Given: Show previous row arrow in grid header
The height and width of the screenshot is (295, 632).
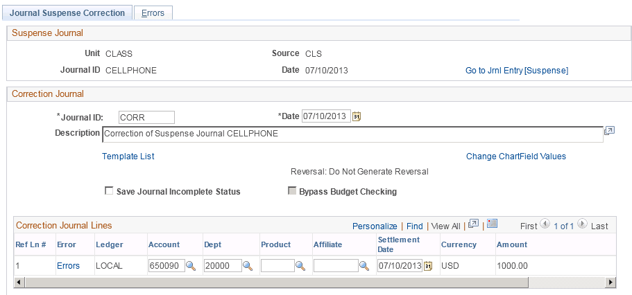Looking at the screenshot, I should pos(545,224).
